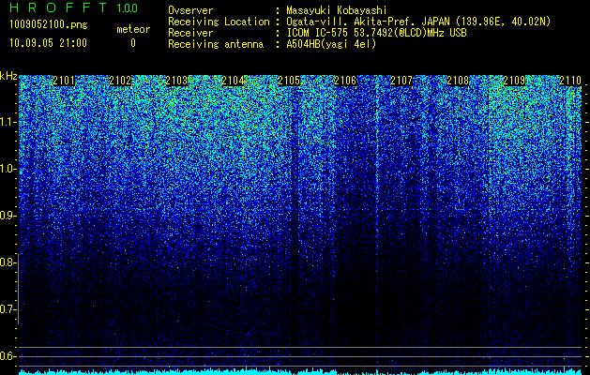590x375 pixels.
Task: Click the 2104 time marker
Action: tap(233, 81)
